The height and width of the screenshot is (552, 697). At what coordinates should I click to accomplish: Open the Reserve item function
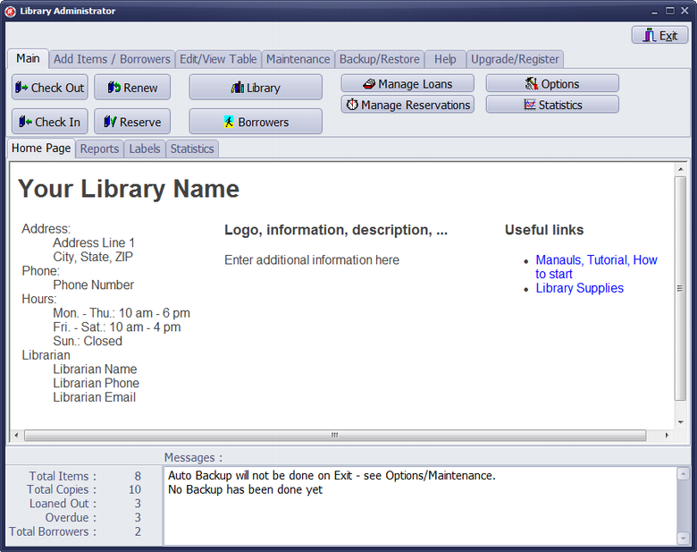pos(132,122)
